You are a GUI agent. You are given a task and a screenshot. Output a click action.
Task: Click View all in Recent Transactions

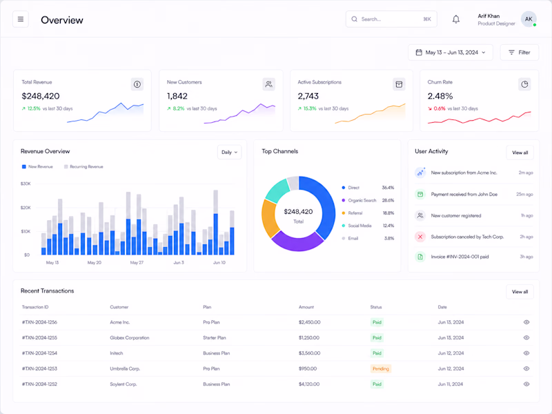pos(520,292)
